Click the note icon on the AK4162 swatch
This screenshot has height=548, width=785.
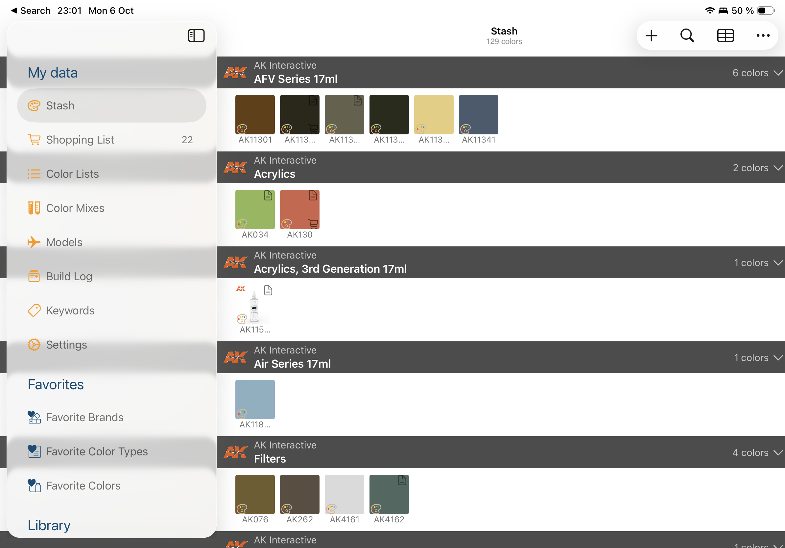pos(402,480)
